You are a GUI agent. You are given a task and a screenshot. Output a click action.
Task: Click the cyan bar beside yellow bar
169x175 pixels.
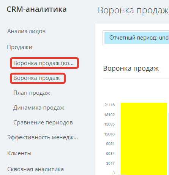(169, 144)
